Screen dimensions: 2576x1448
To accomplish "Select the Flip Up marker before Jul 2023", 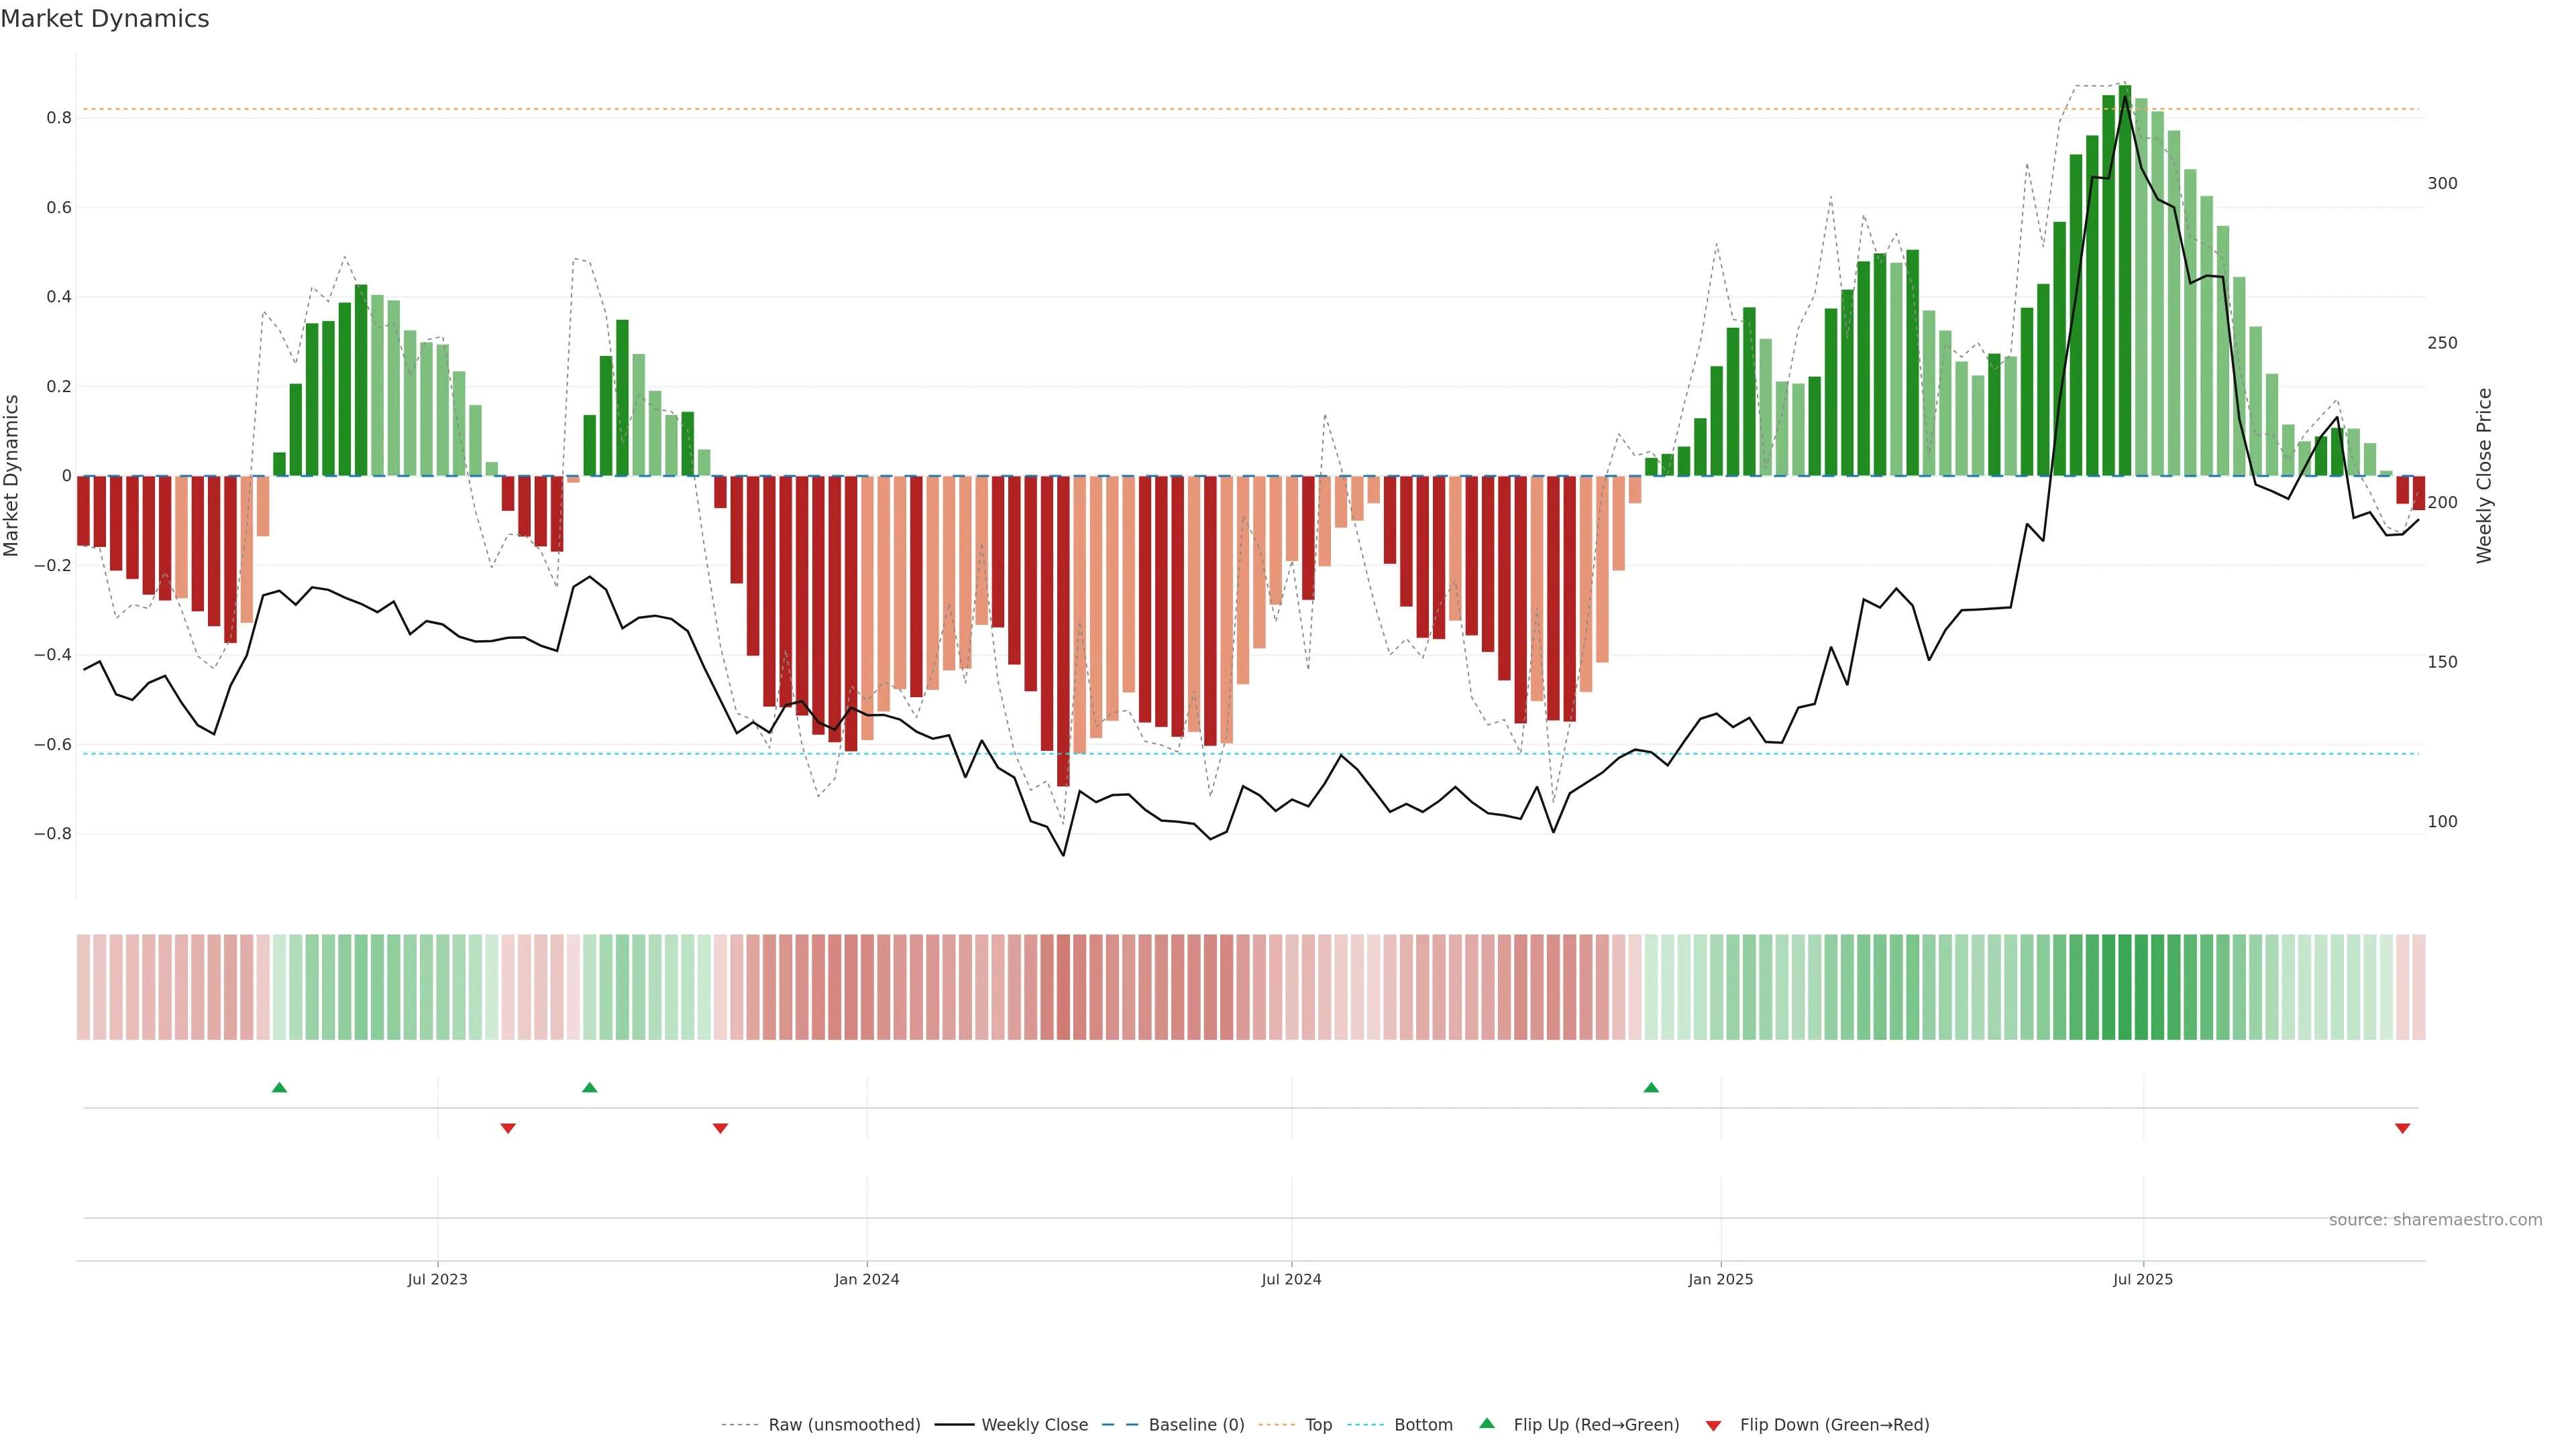I will (x=279, y=1087).
